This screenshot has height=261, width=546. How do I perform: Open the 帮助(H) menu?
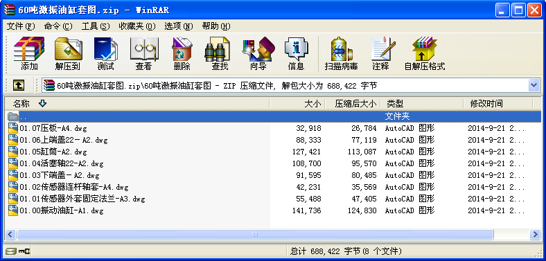pyautogui.click(x=216, y=26)
